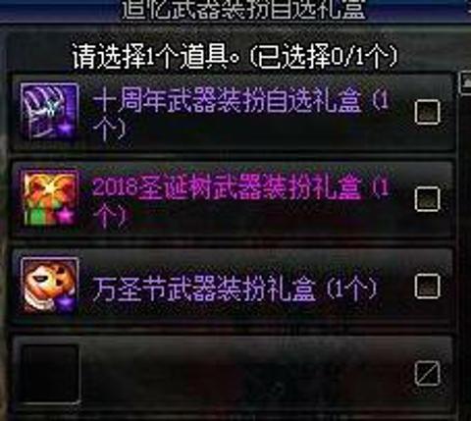Click the Halloween pumpkin head icon

pyautogui.click(x=50, y=286)
